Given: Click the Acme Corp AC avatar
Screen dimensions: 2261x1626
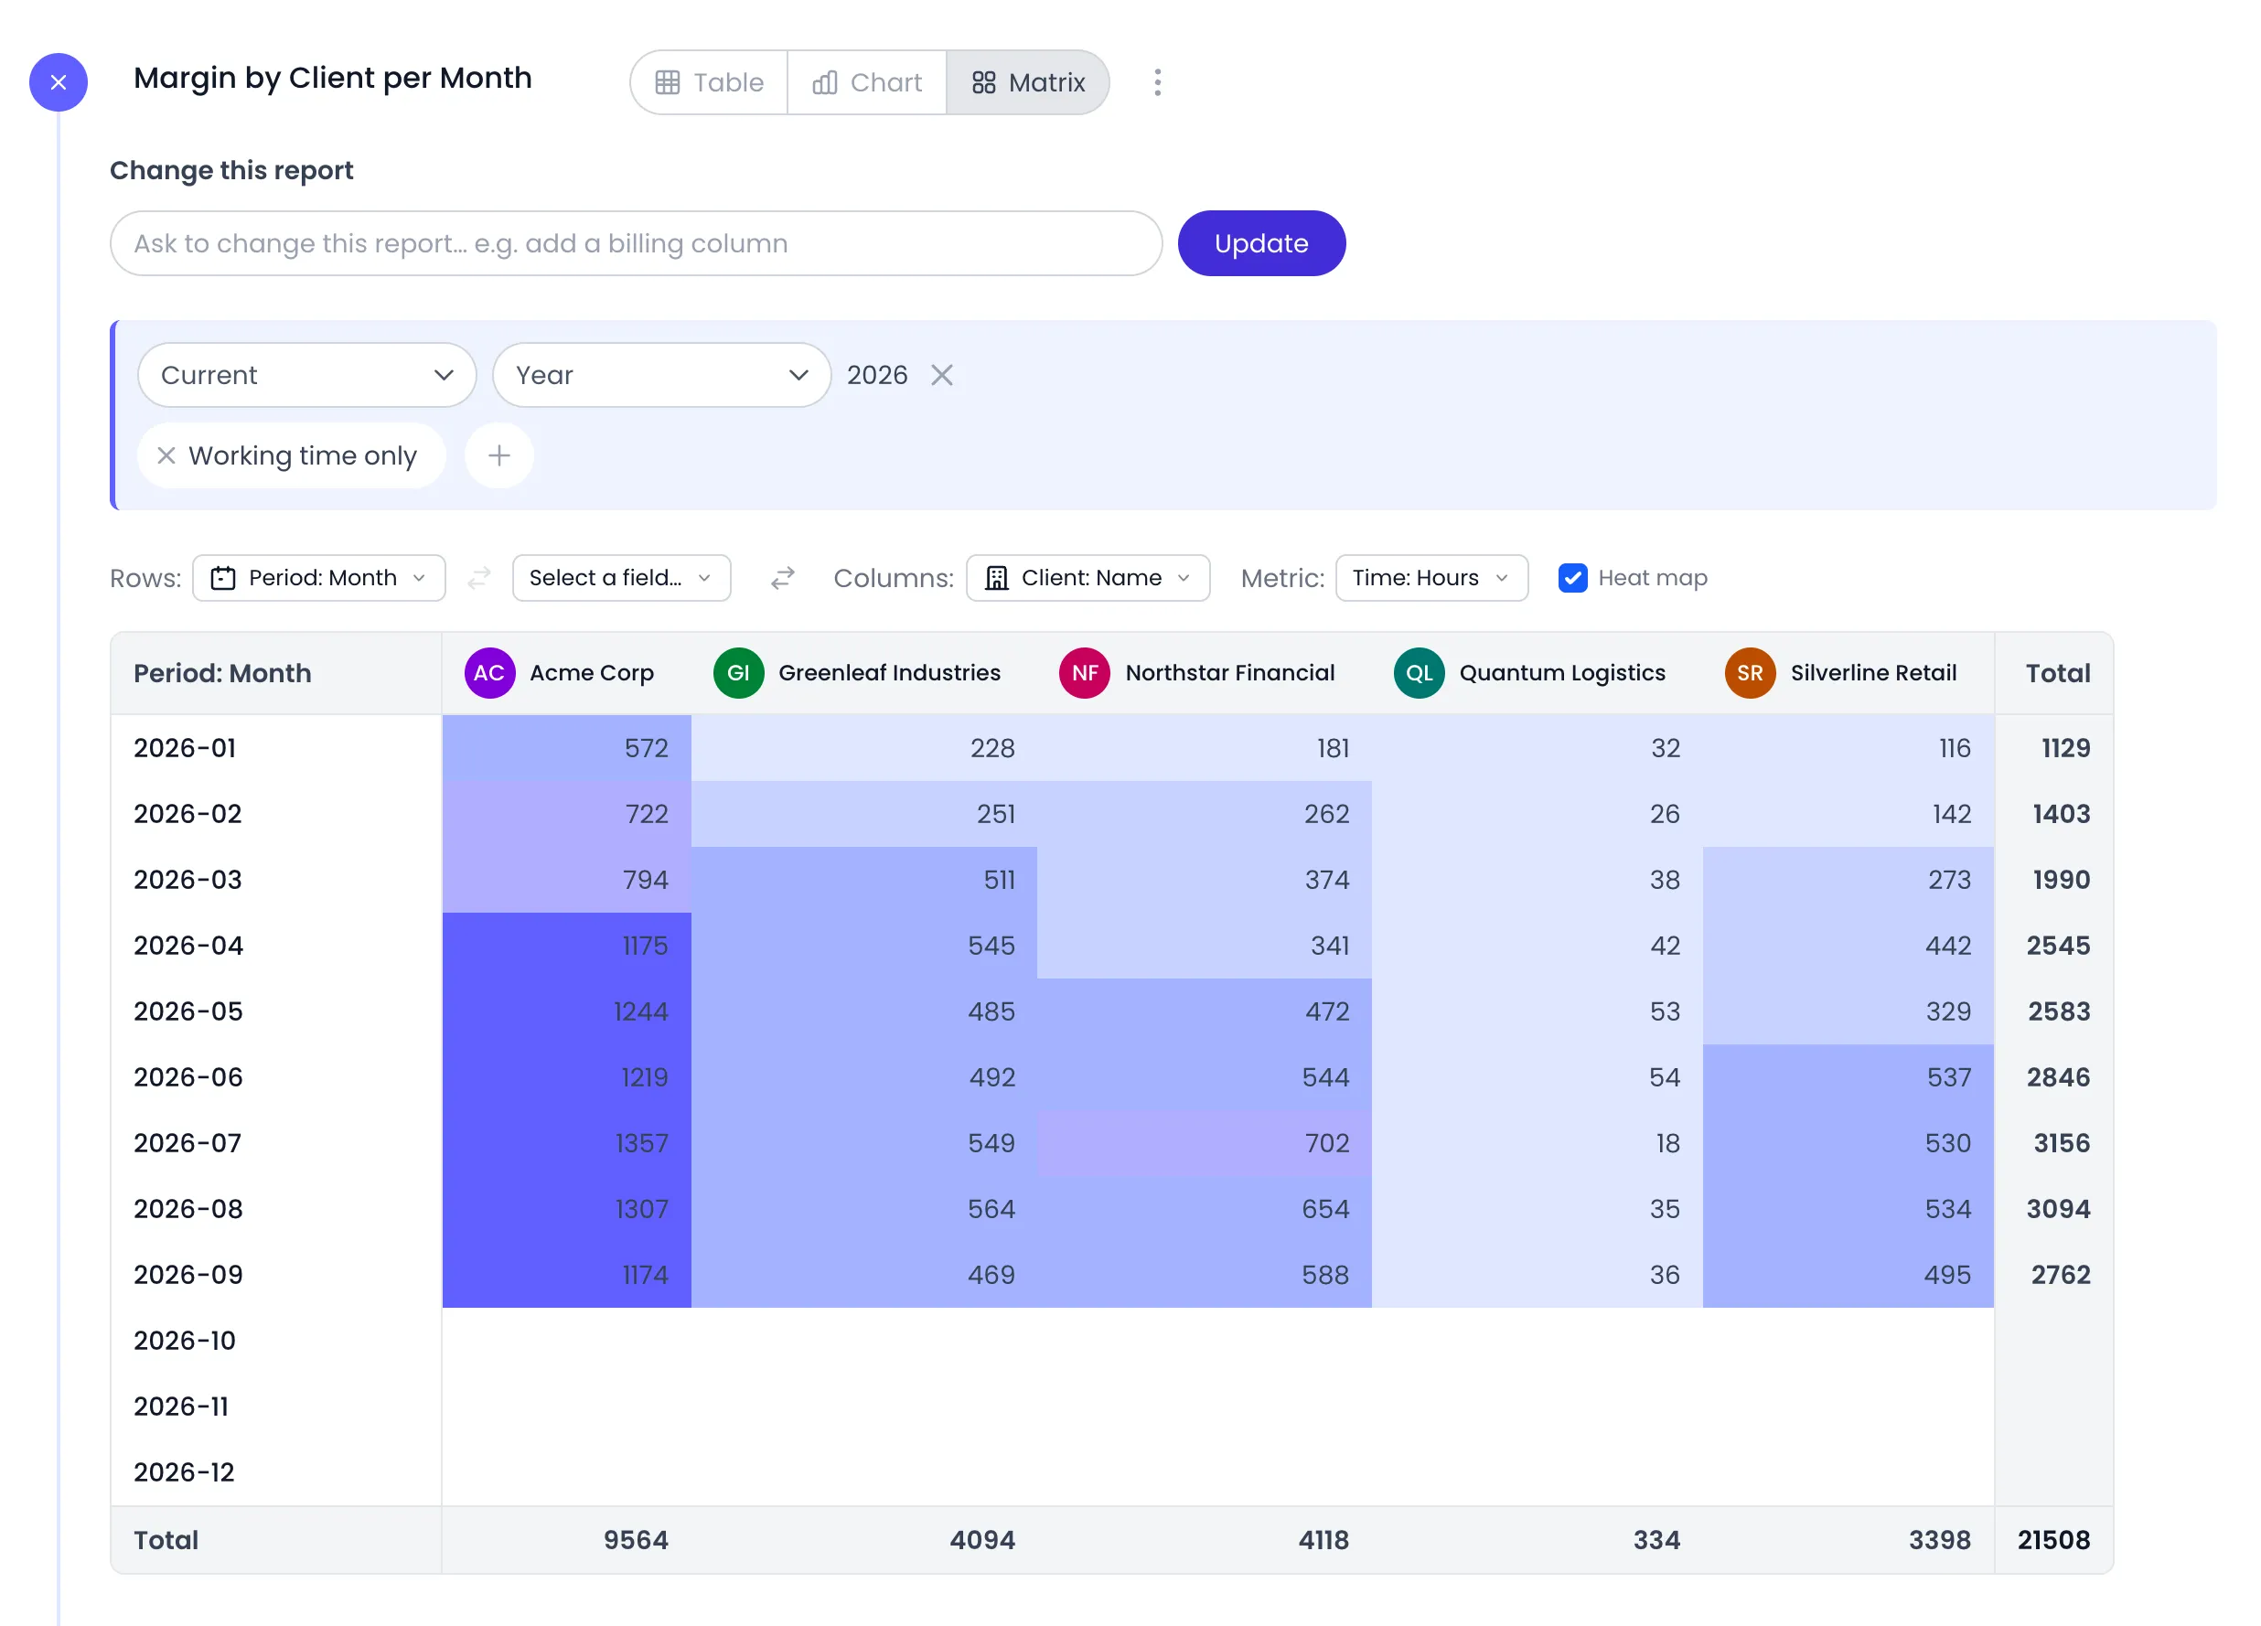Looking at the screenshot, I should (489, 673).
